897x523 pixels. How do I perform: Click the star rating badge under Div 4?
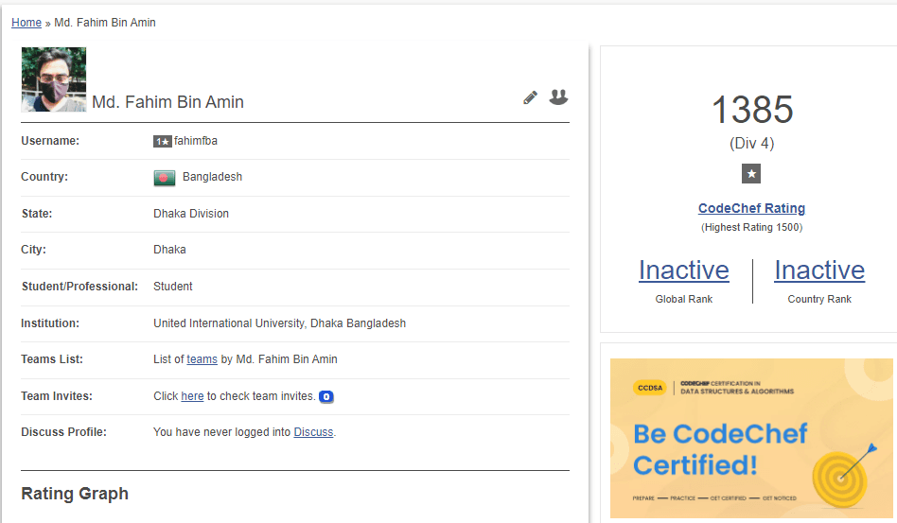pos(751,174)
